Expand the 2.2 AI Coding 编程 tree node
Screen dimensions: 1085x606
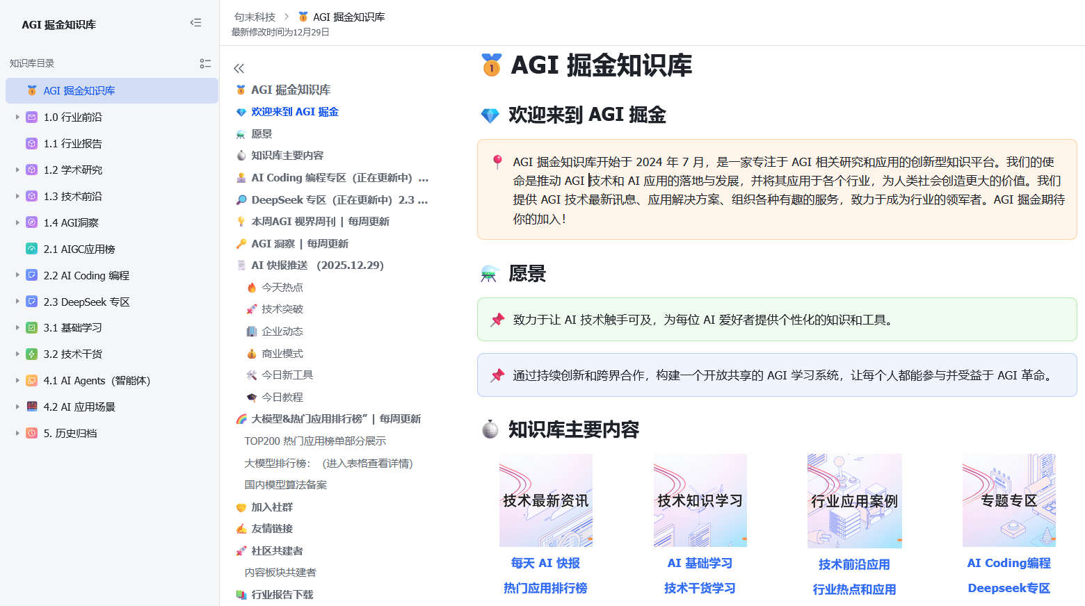click(17, 275)
